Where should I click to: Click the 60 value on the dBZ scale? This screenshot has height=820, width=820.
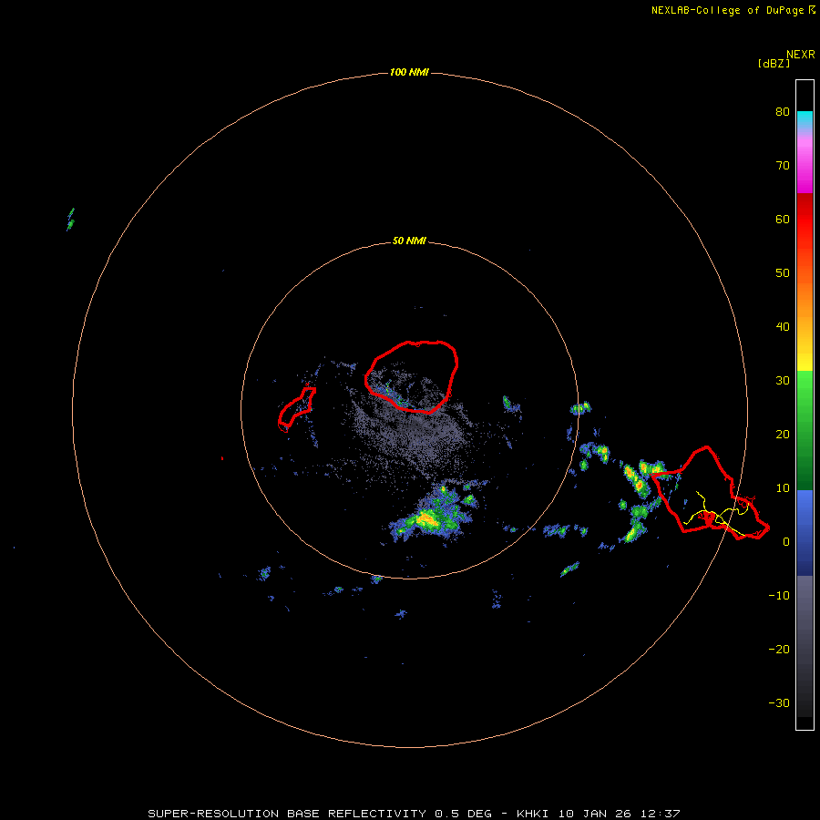783,219
